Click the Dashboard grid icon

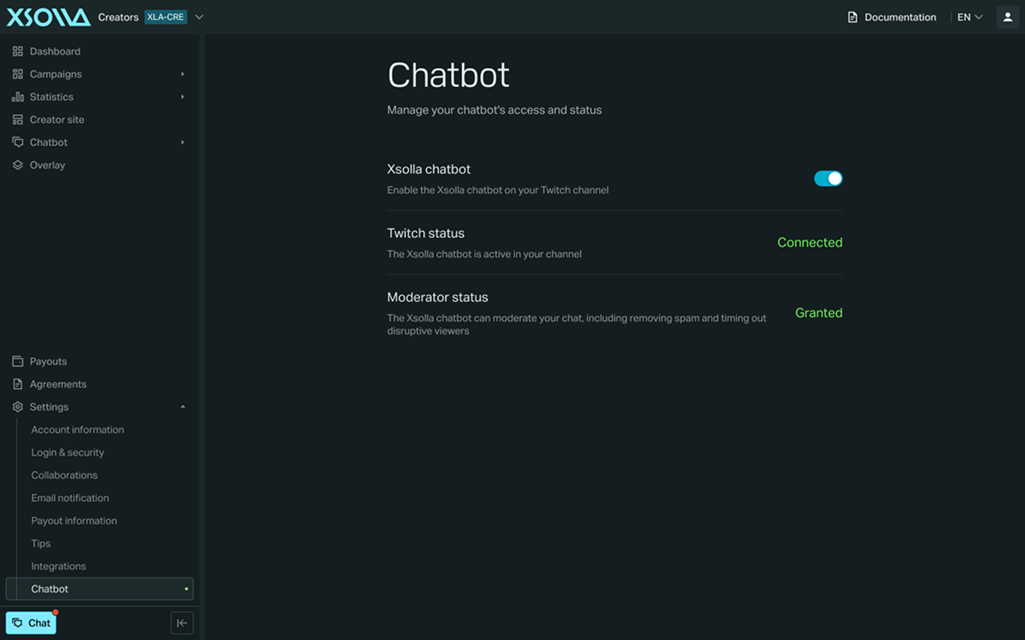[18, 51]
